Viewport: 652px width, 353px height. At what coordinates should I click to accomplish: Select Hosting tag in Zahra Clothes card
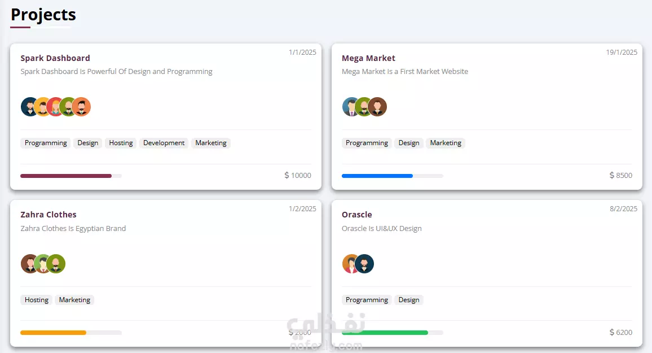coord(36,300)
